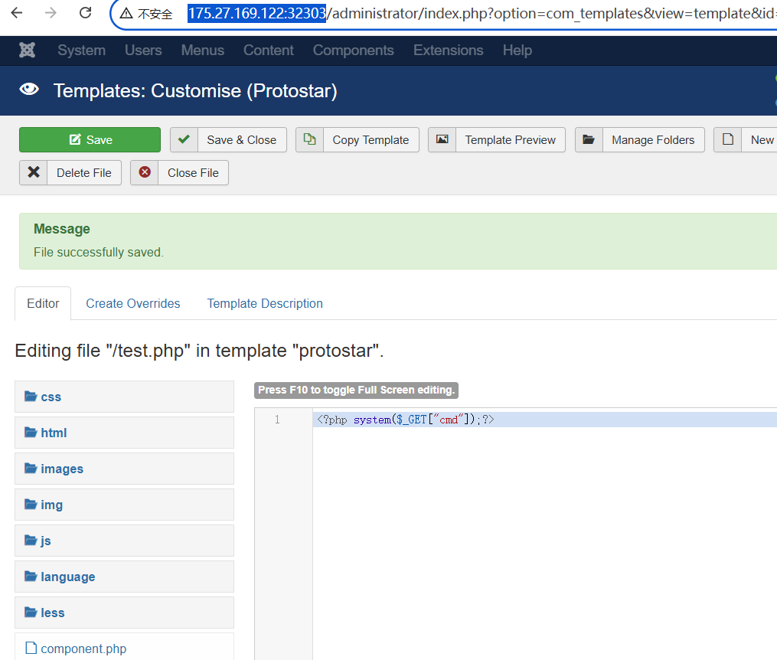
Task: Switch to Template Description tab
Action: [x=265, y=303]
